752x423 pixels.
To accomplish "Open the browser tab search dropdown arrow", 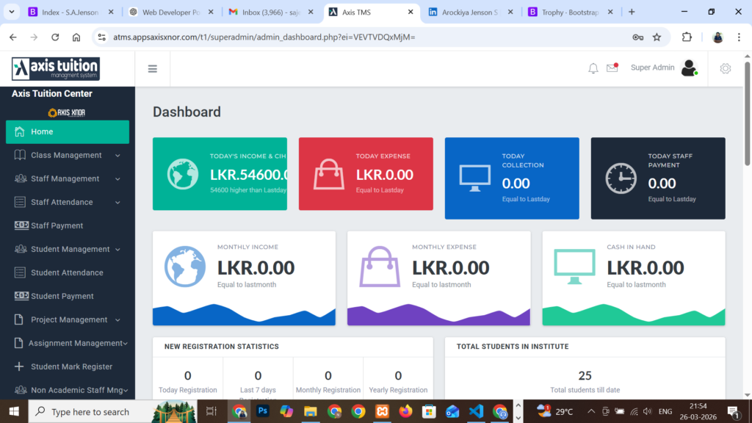I will [12, 12].
